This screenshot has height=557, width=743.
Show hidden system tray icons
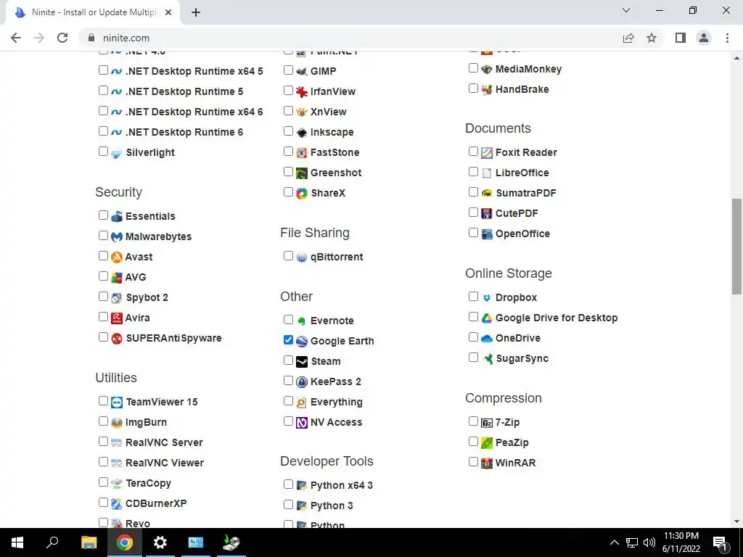[x=614, y=542]
